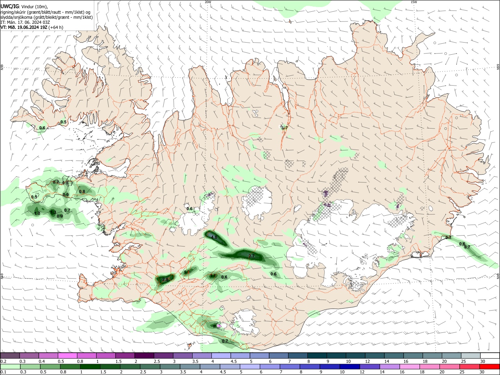This screenshot has height=375, width=500.
Task: Click the lightest green 0.1 rain swatch
Action: point(10,366)
